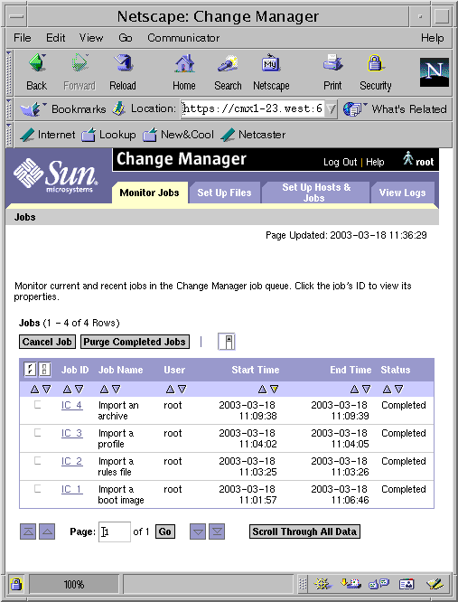This screenshot has width=458, height=602.
Task: Open Security info toolbar icon
Action: (375, 63)
